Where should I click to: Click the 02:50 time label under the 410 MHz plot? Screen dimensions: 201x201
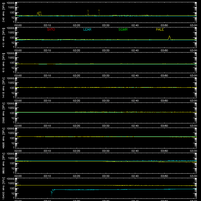tap(164, 51)
